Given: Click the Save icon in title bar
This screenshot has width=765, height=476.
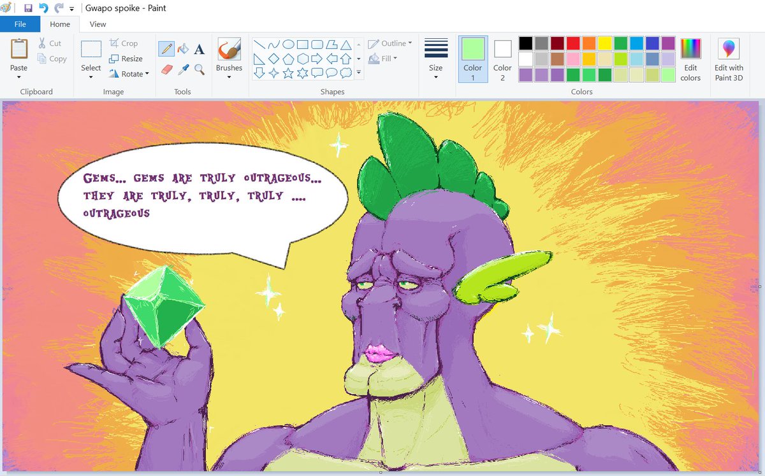Looking at the screenshot, I should tap(28, 8).
